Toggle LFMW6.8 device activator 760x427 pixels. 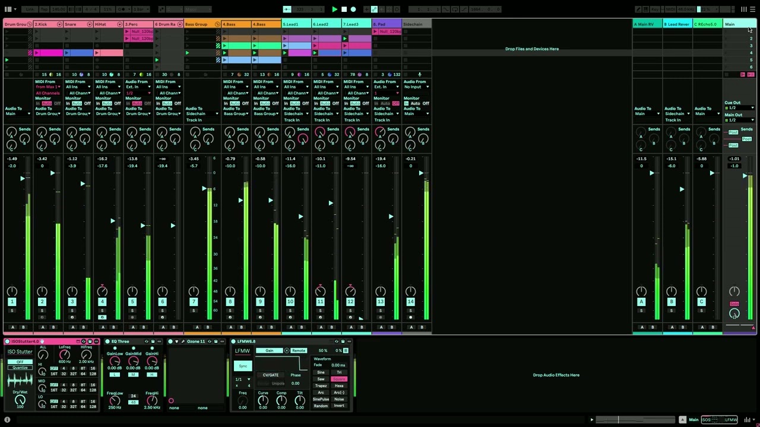pos(233,341)
